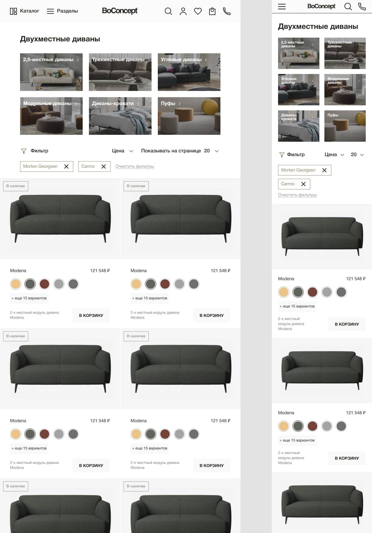This screenshot has width=372, height=533.
Task: Open Пуфы tile in mobile layout
Action: point(345,126)
